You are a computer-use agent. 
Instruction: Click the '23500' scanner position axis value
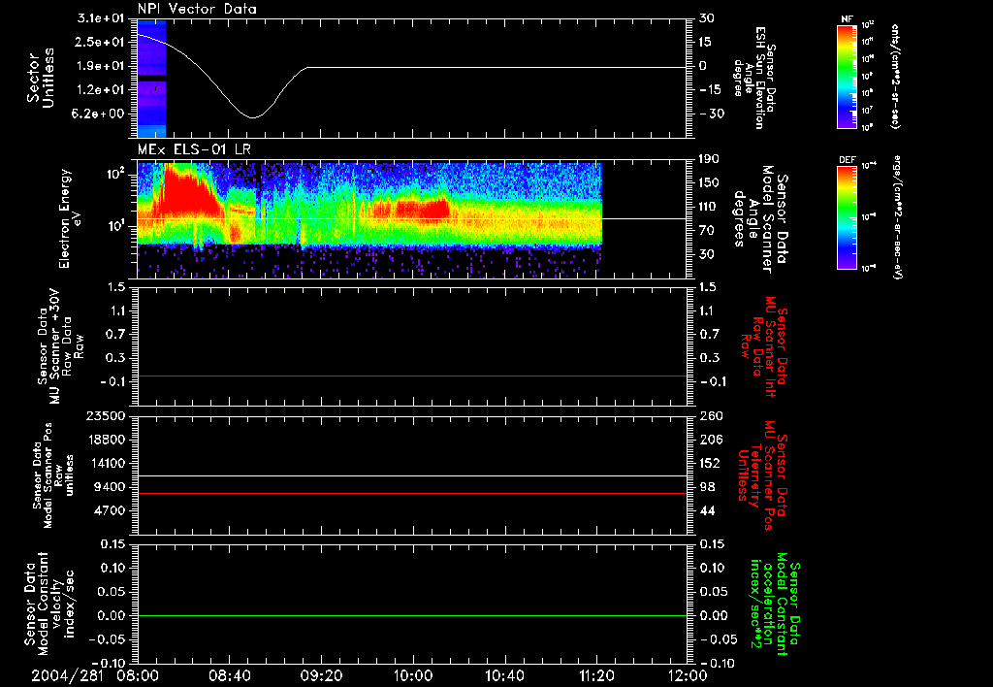click(105, 415)
